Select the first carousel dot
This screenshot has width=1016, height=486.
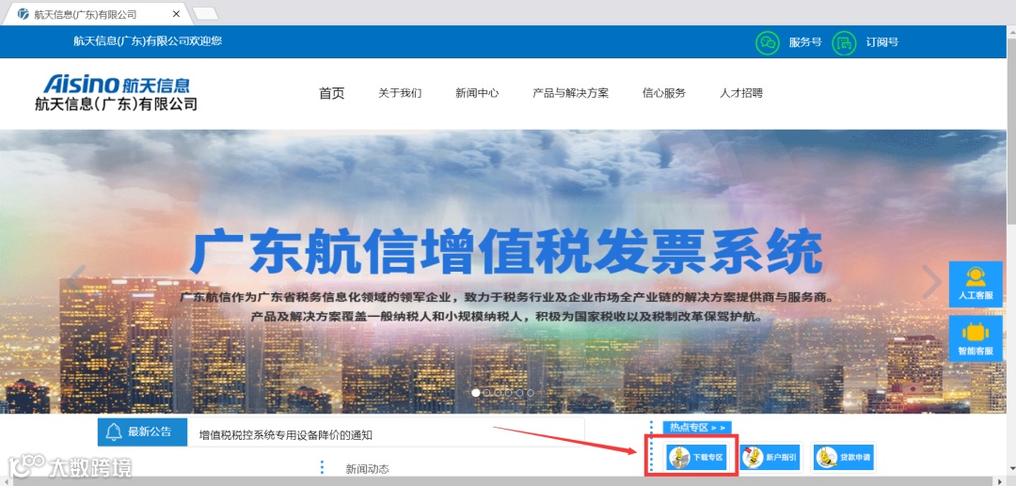(x=476, y=393)
